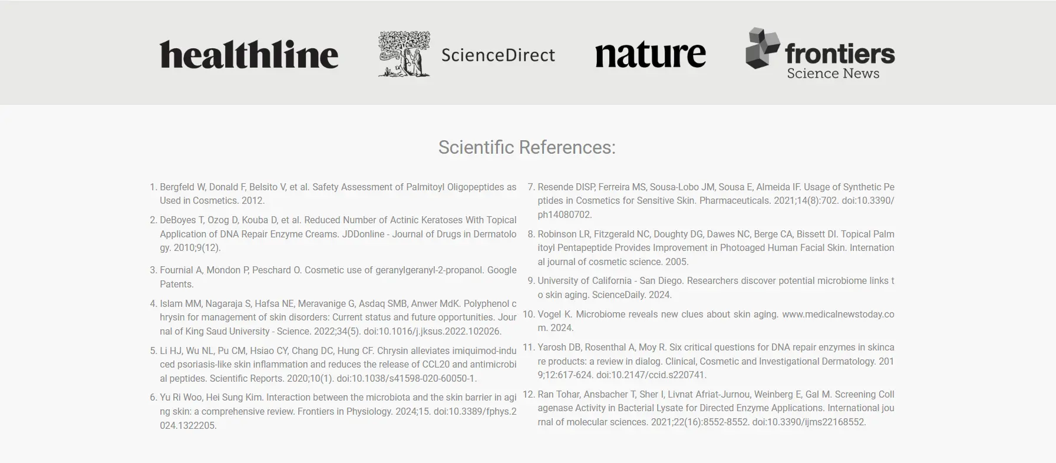Select reference 8 by Robinson LR
Image resolution: width=1056 pixels, height=463 pixels.
(716, 248)
